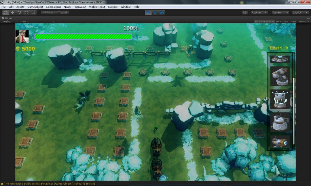311x186 pixels.
Task: Toggle Pivot handle position
Action: 48,12
